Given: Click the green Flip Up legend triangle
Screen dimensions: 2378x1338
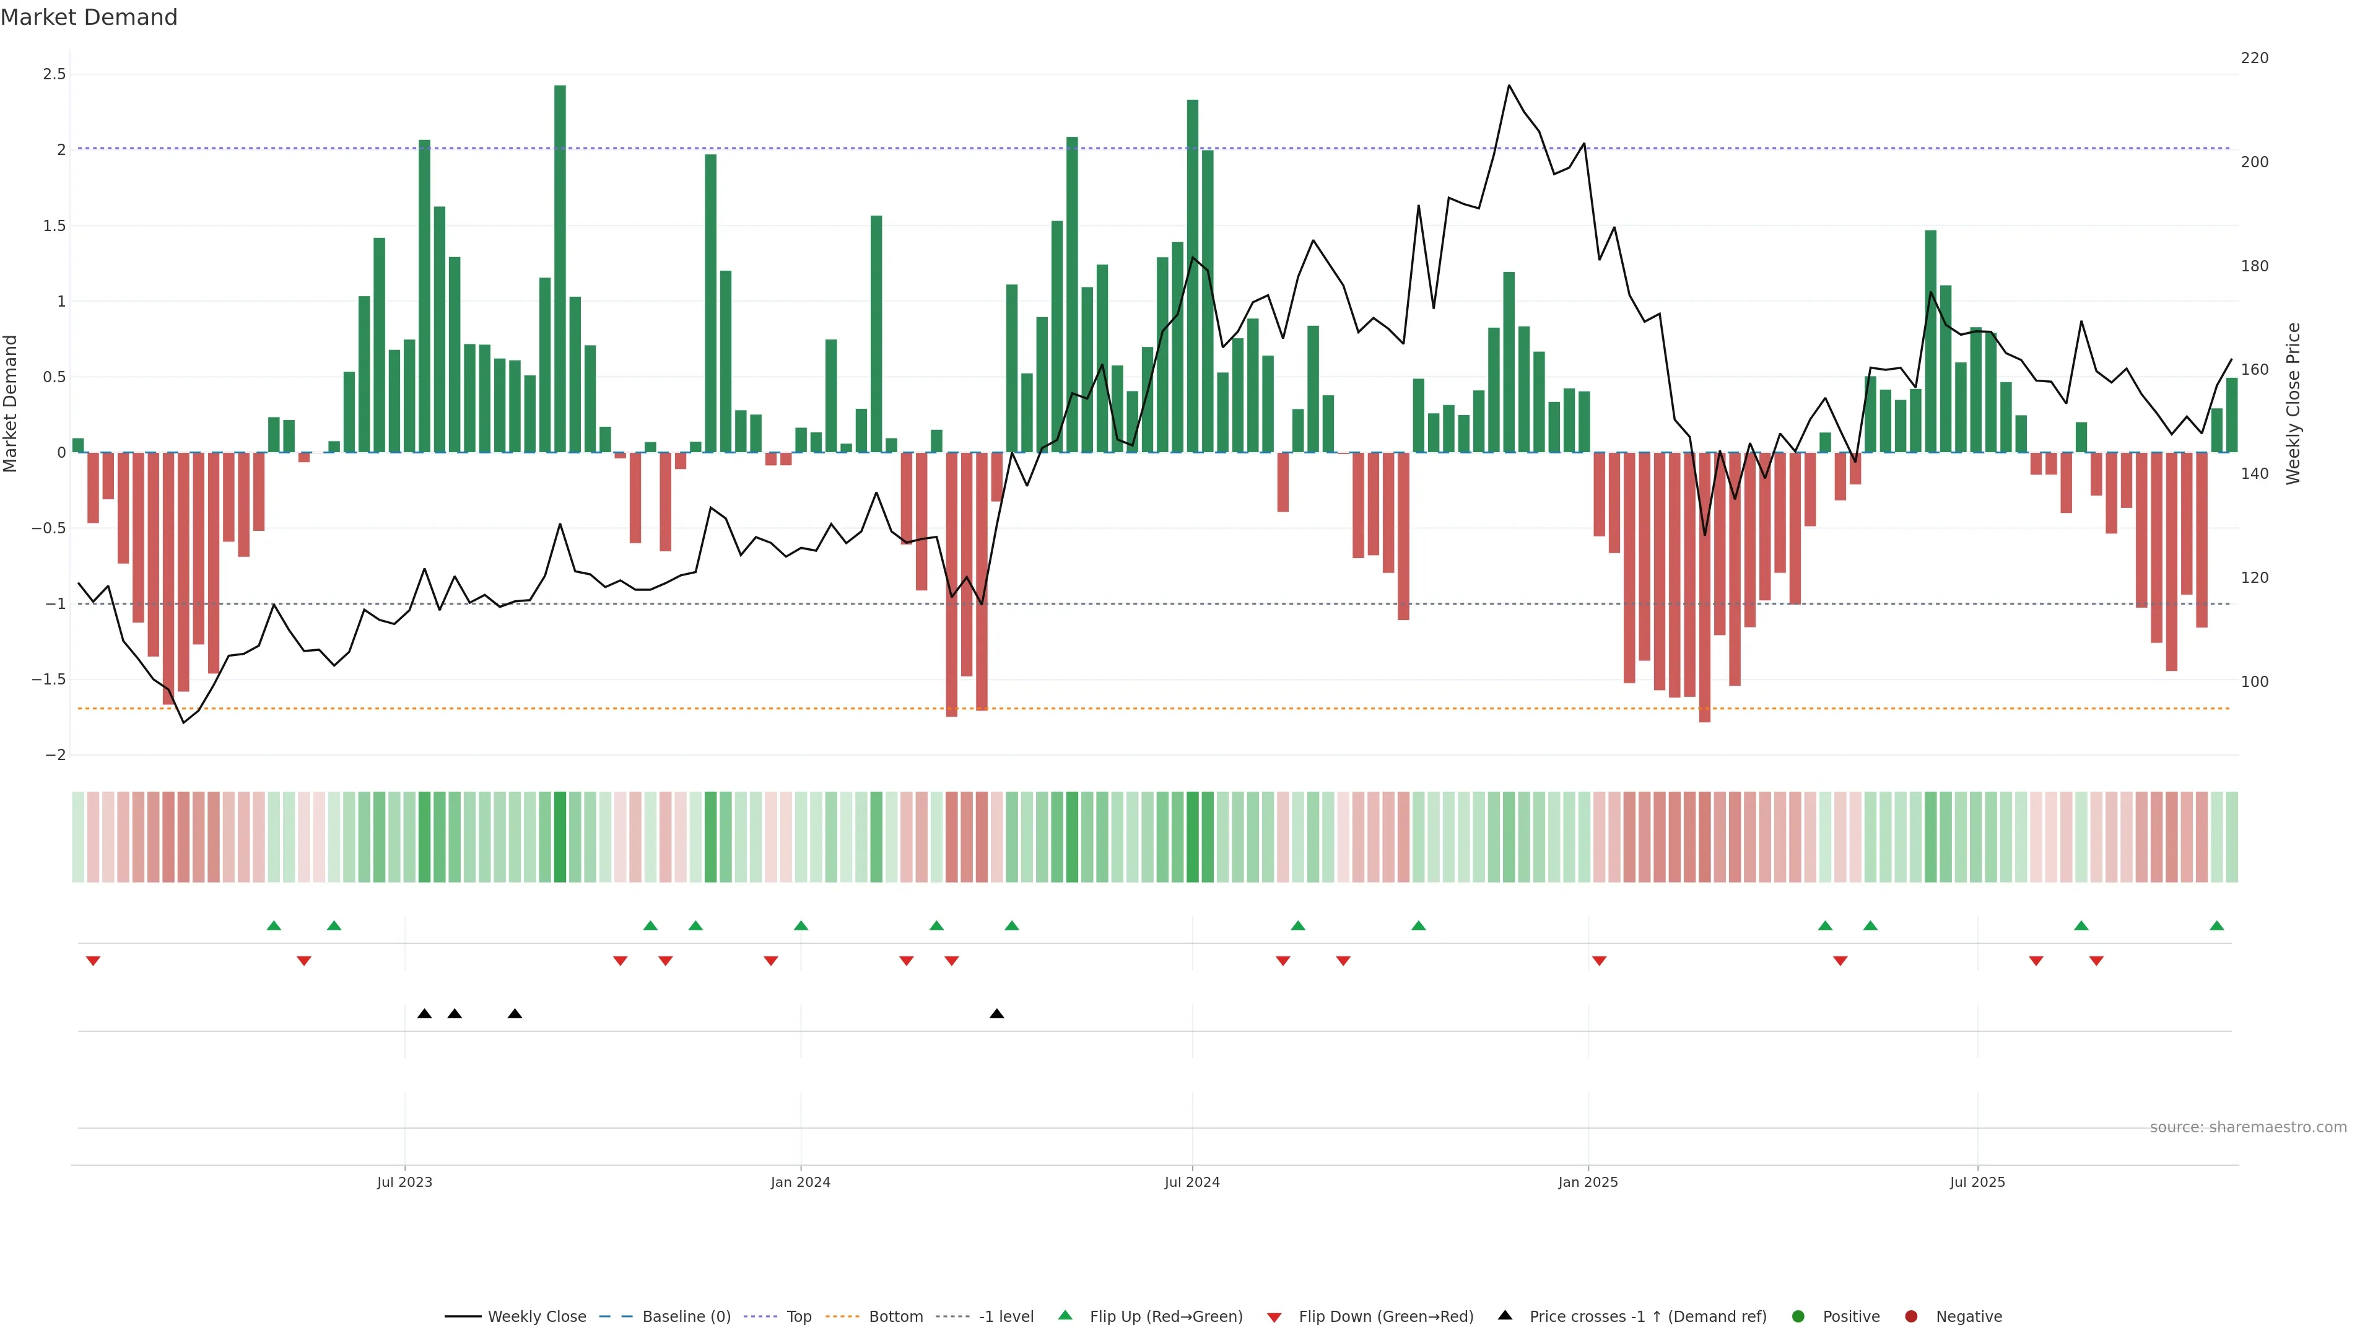Looking at the screenshot, I should (1065, 1315).
